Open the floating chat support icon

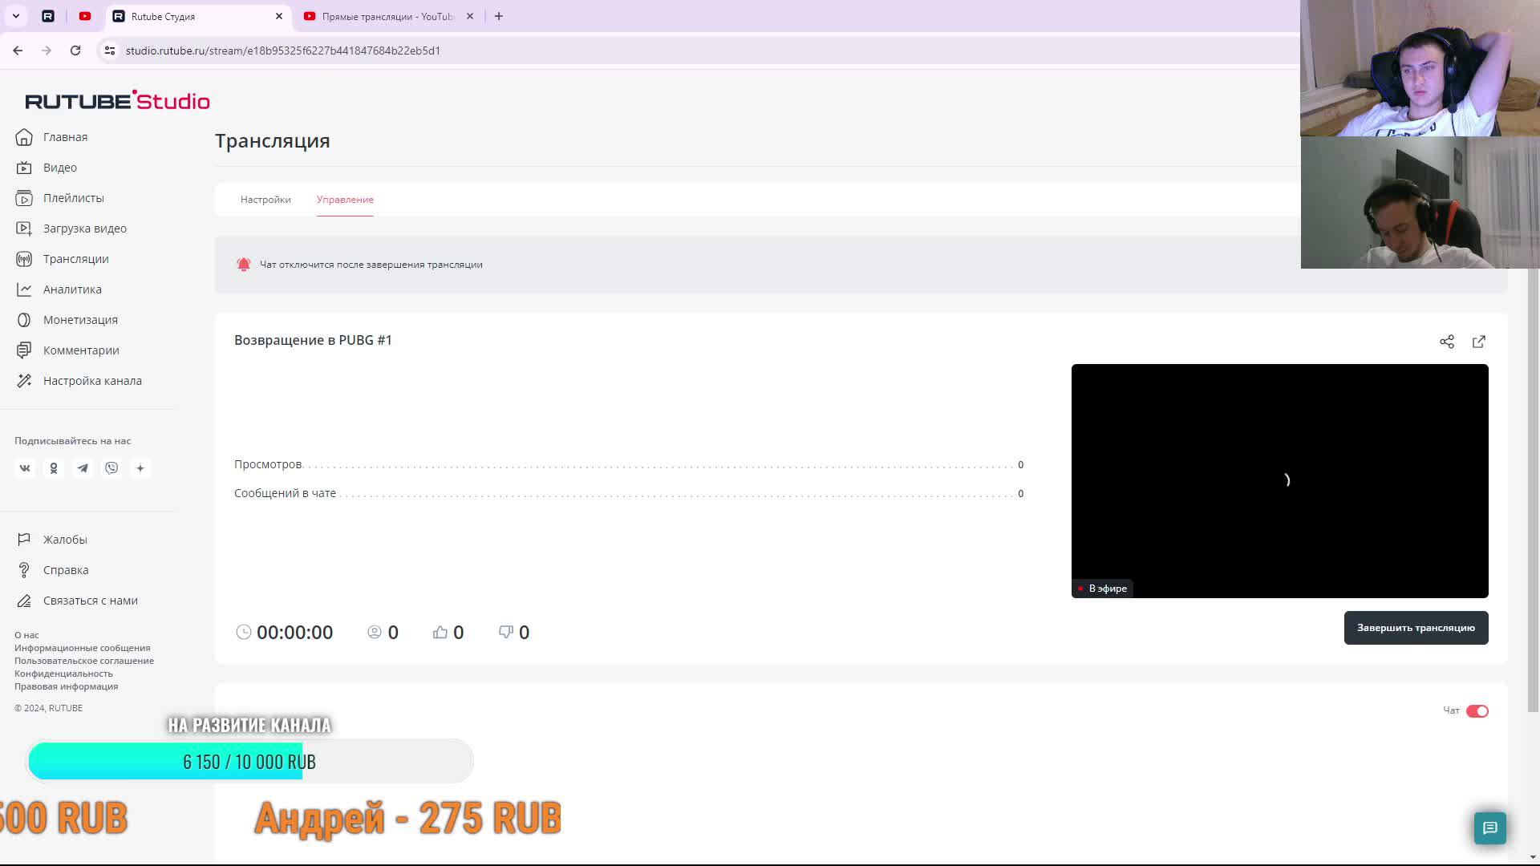[1489, 828]
